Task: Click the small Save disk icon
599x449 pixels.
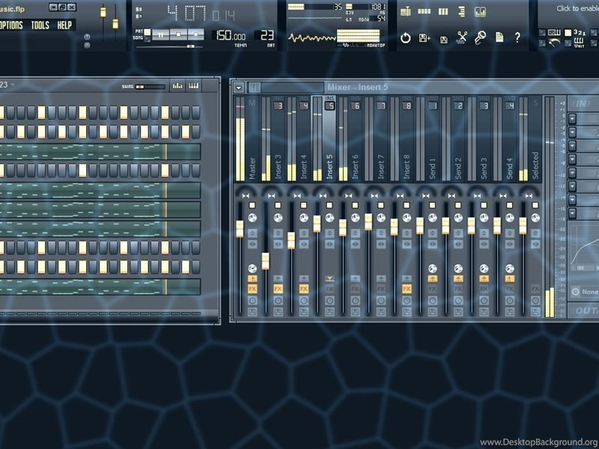Action: (x=443, y=40)
